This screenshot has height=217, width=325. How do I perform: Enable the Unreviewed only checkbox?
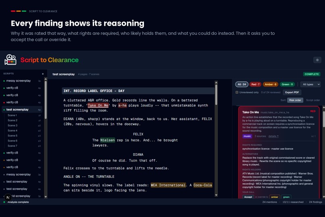point(237,92)
